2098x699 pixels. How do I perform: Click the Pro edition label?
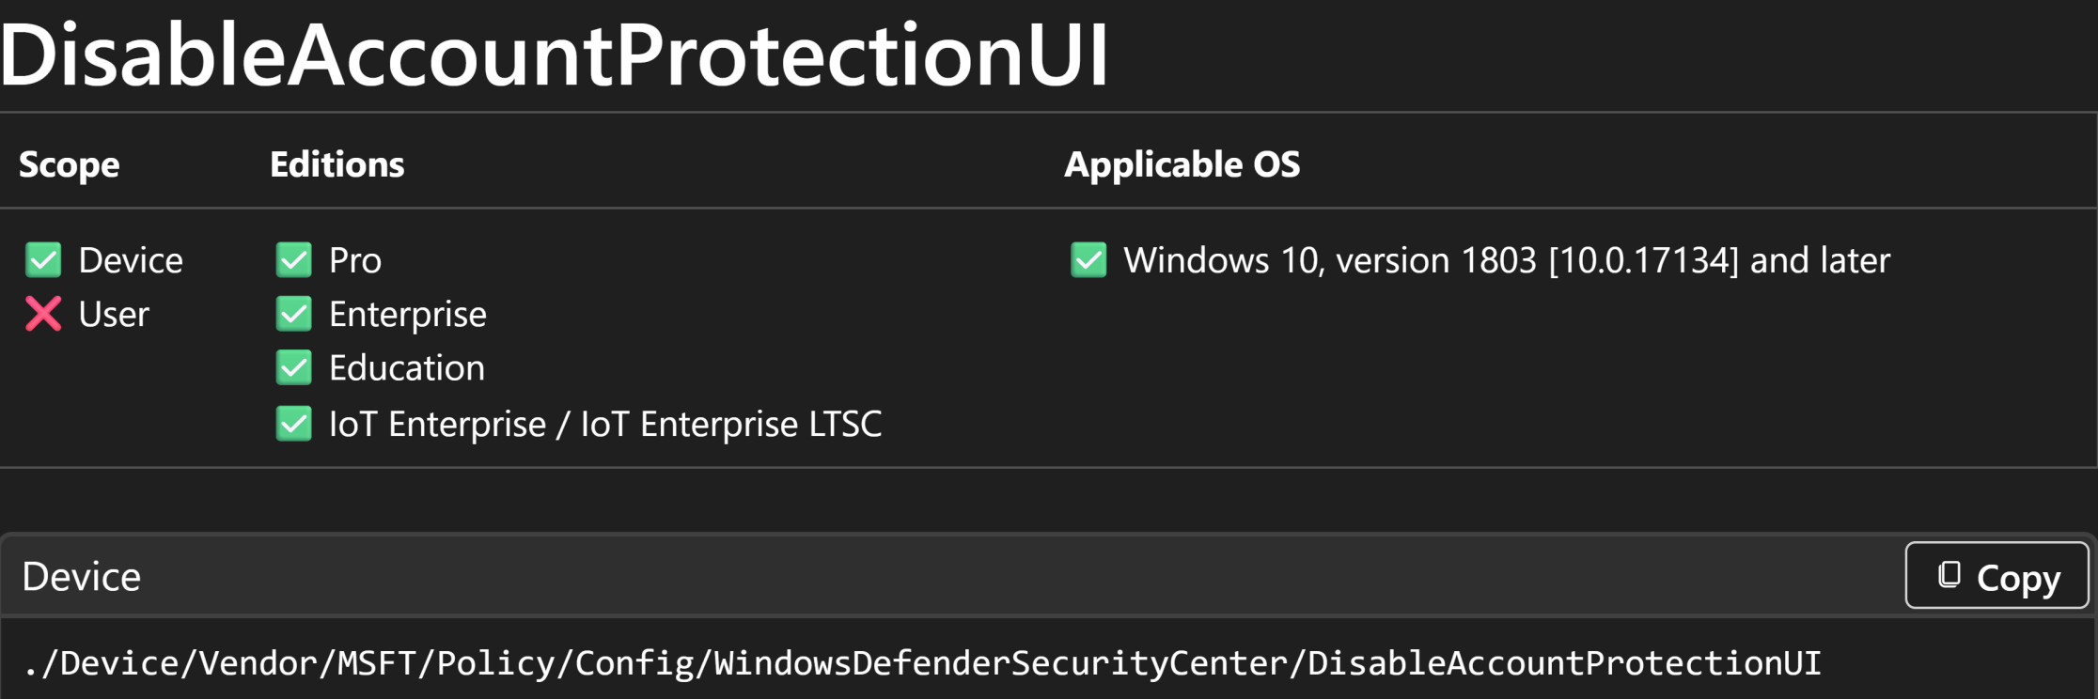[x=355, y=260]
